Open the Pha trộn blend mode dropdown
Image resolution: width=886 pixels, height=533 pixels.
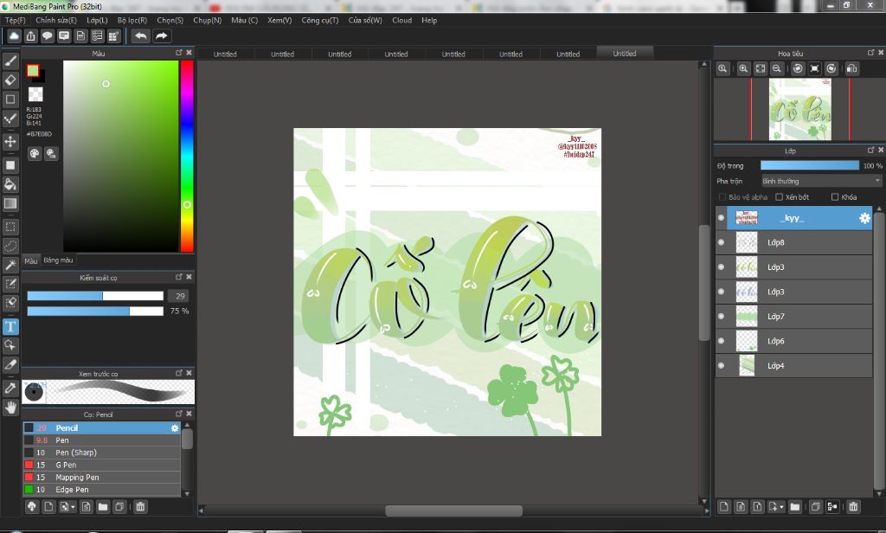pyautogui.click(x=821, y=181)
